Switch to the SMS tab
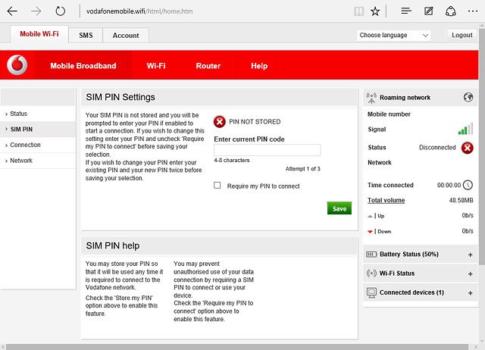This screenshot has height=350, width=485. 86,36
